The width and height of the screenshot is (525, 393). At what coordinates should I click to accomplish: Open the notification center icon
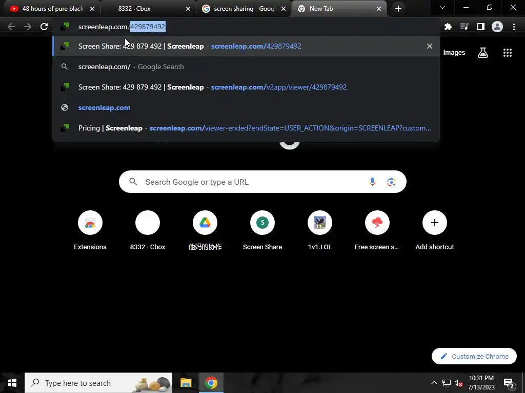pos(509,383)
